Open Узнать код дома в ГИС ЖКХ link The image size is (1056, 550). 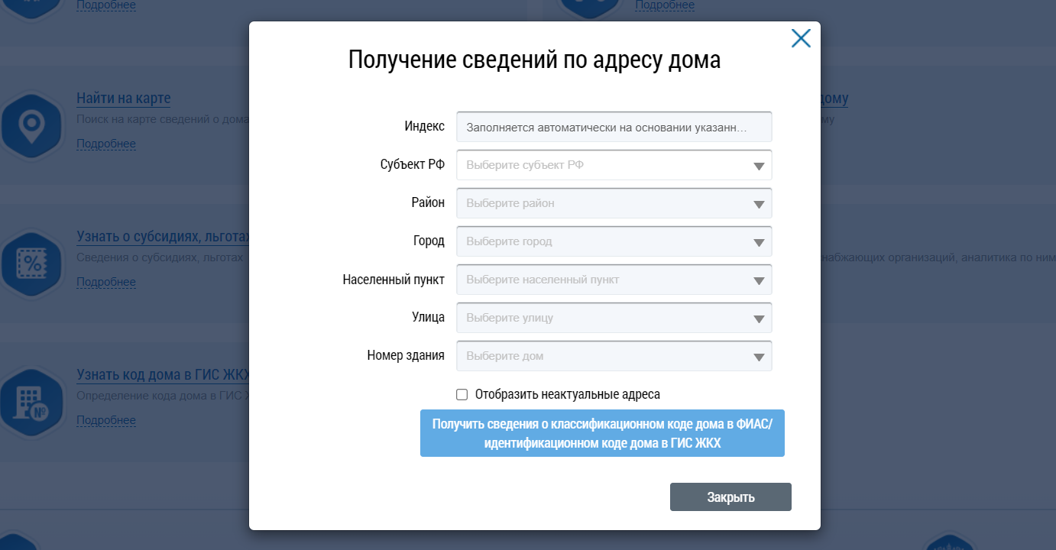164,375
